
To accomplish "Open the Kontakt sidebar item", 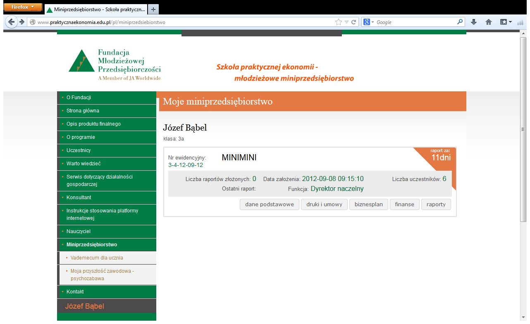I will 107,292.
